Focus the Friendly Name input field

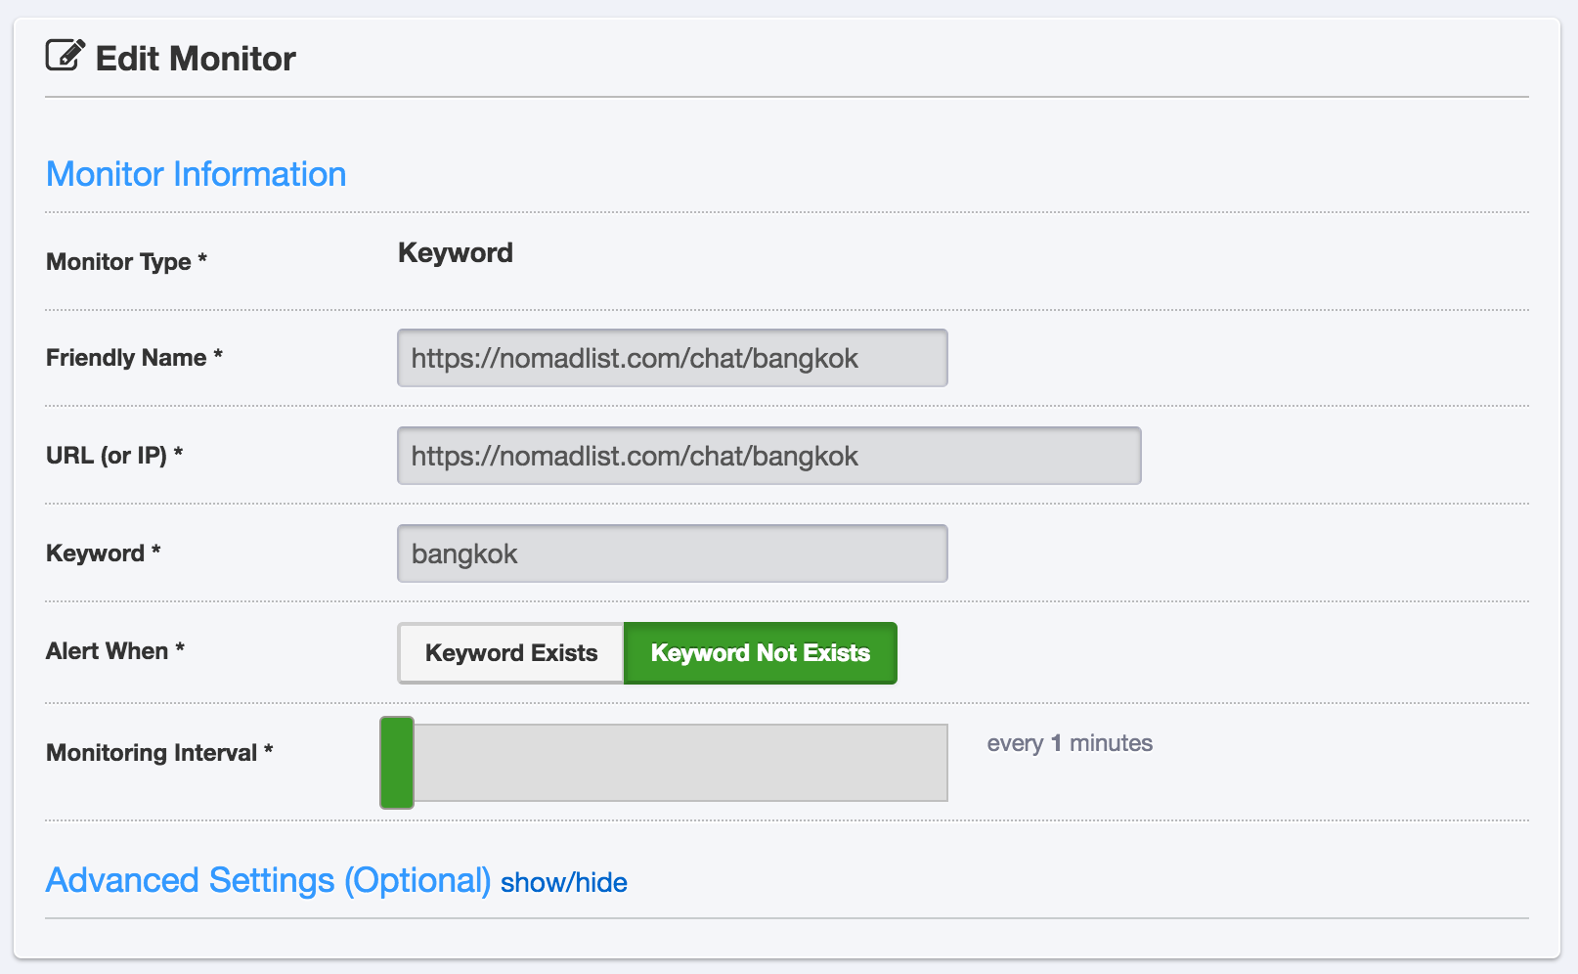(x=672, y=358)
